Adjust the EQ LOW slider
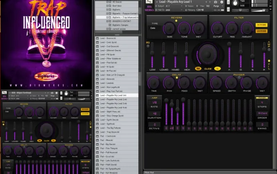 (152, 55)
